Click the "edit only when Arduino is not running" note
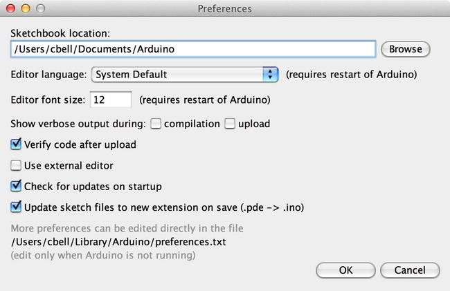This screenshot has width=450, height=291. [x=104, y=255]
